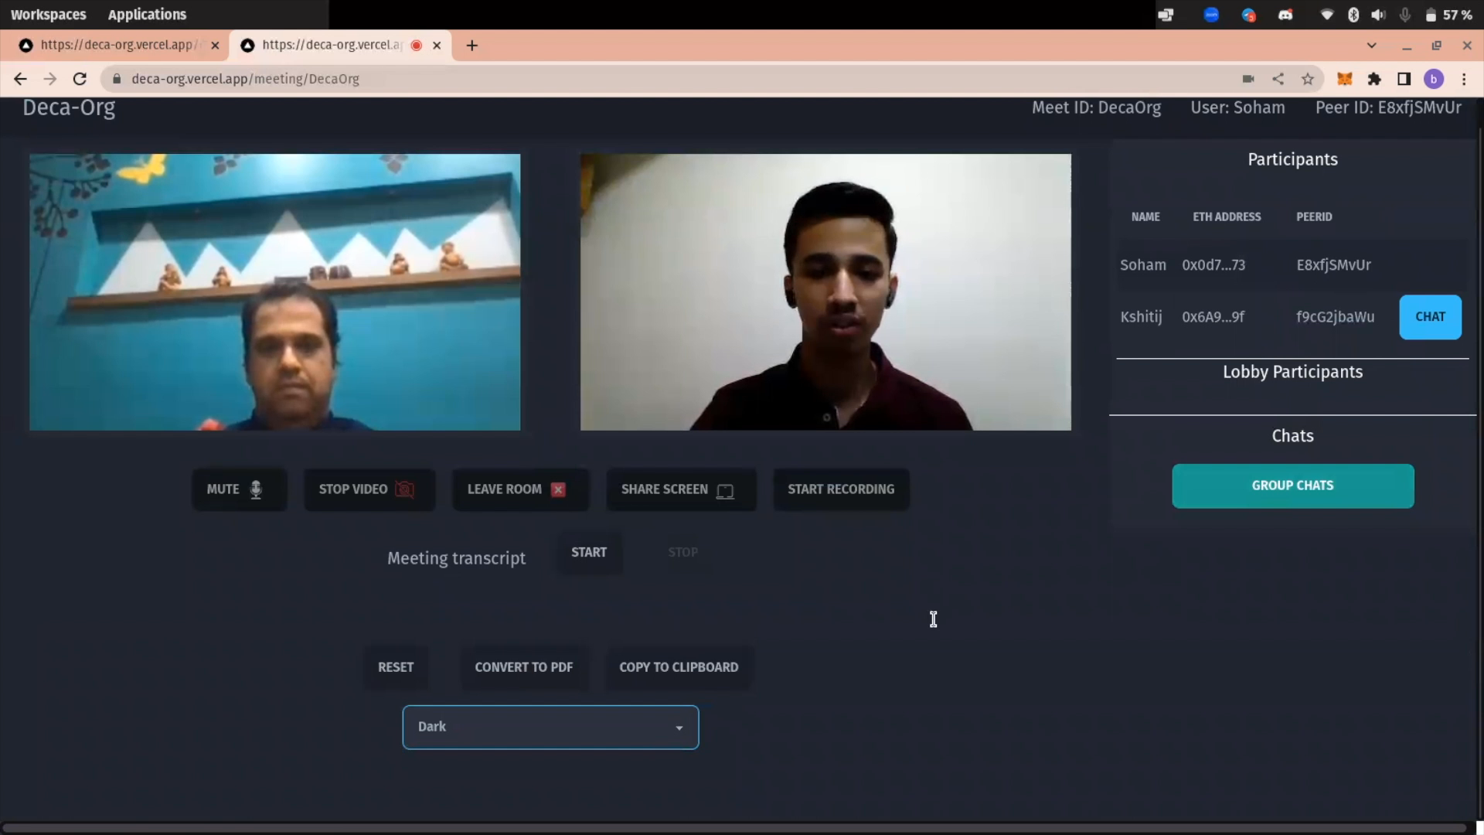Click ETH address 0x6A9...9f
Viewport: 1484px width, 835px height.
1213,317
